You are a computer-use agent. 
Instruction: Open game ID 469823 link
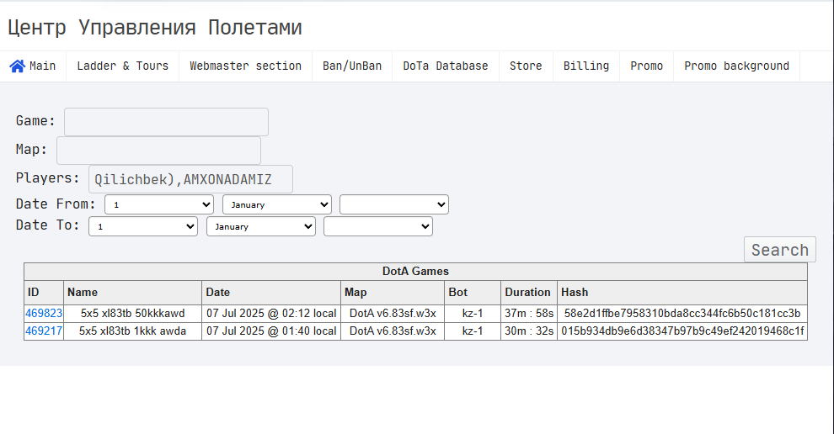pyautogui.click(x=44, y=314)
